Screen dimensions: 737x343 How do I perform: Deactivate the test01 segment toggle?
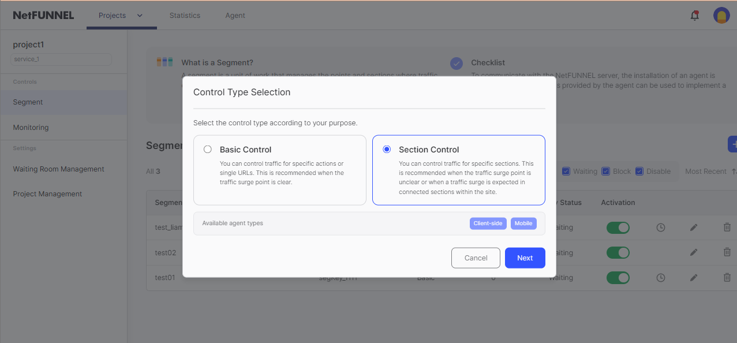[x=618, y=278]
